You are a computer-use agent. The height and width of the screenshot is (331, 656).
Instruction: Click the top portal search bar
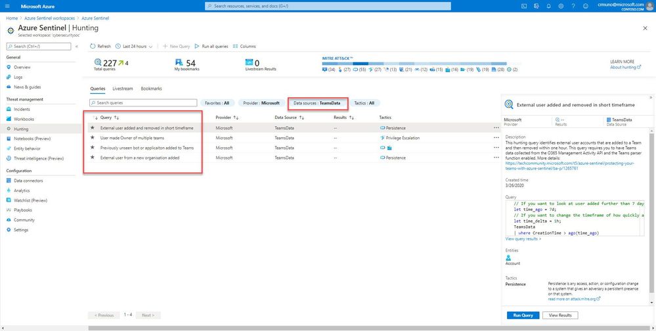(x=328, y=7)
